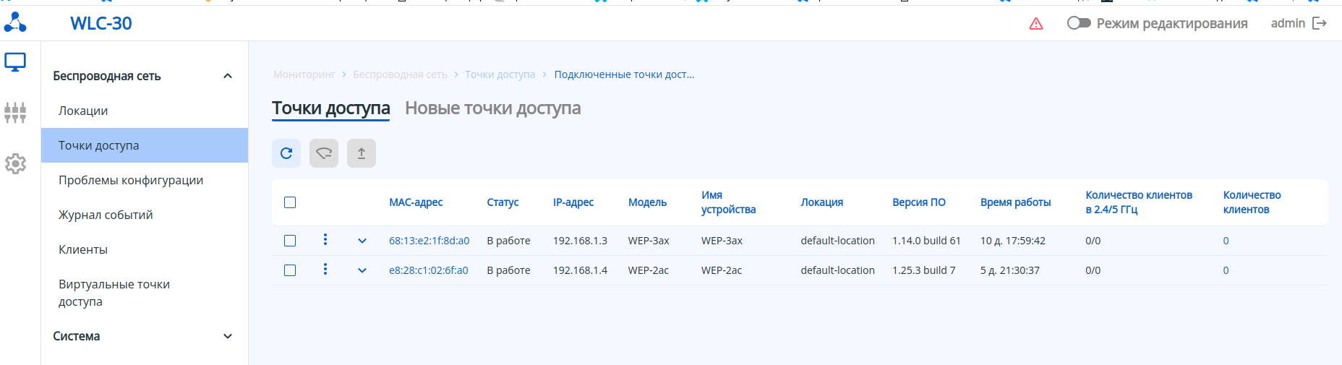Open the monitoring section in the sidebar
The height and width of the screenshot is (365, 1342).
[x=15, y=63]
